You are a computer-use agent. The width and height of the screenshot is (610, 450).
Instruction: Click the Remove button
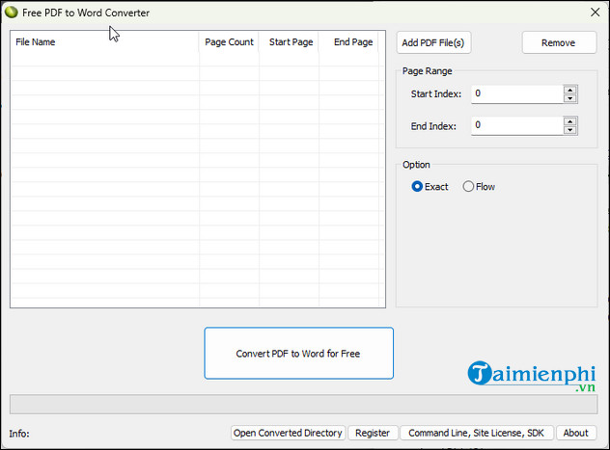559,42
